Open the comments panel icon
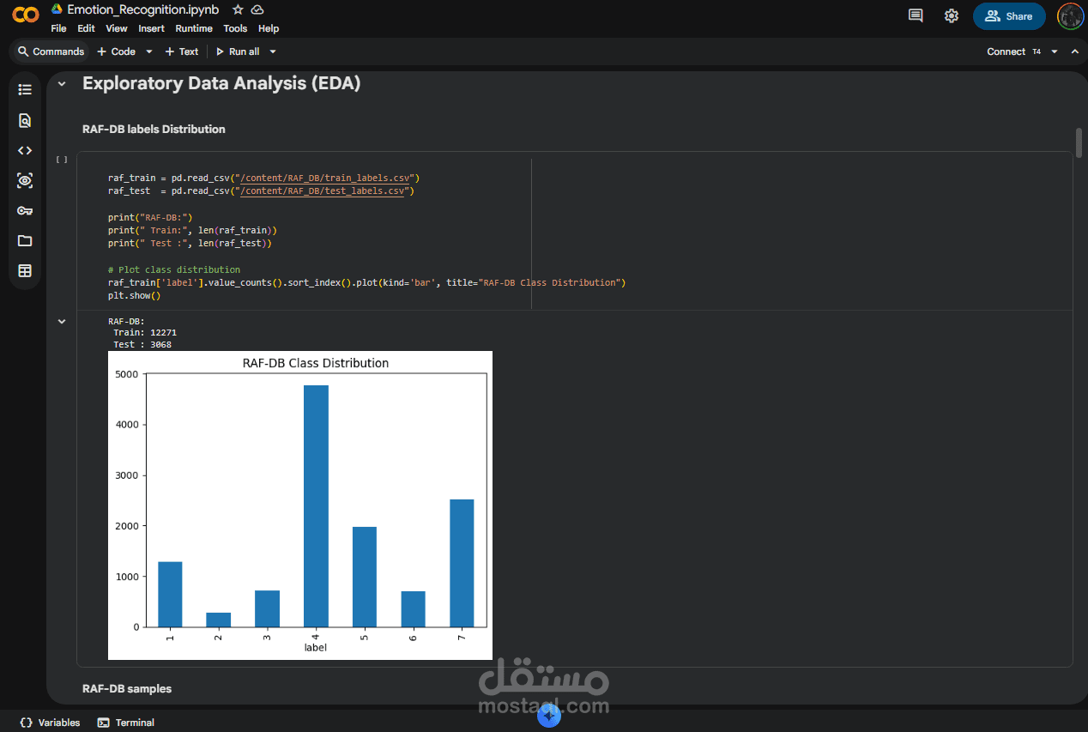 tap(916, 15)
